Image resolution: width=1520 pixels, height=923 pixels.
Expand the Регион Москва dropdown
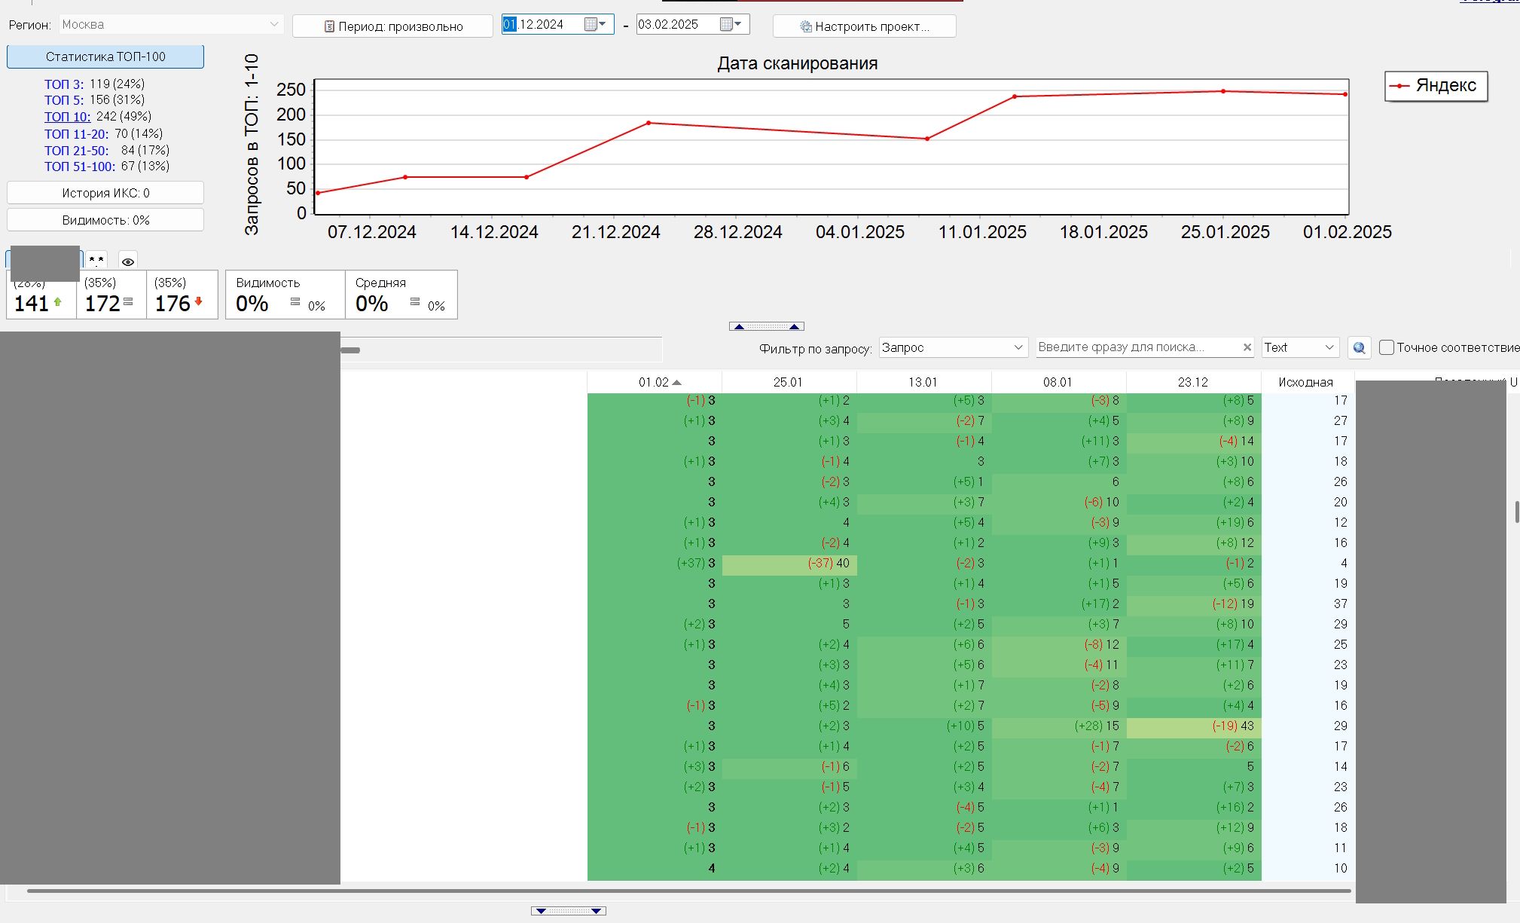click(x=273, y=24)
